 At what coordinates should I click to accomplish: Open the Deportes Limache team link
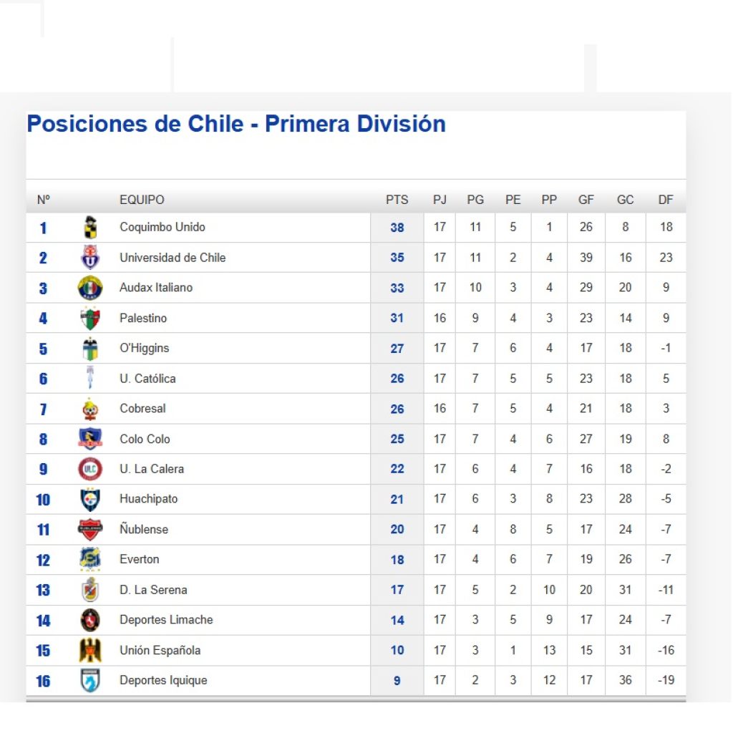pyautogui.click(x=166, y=620)
